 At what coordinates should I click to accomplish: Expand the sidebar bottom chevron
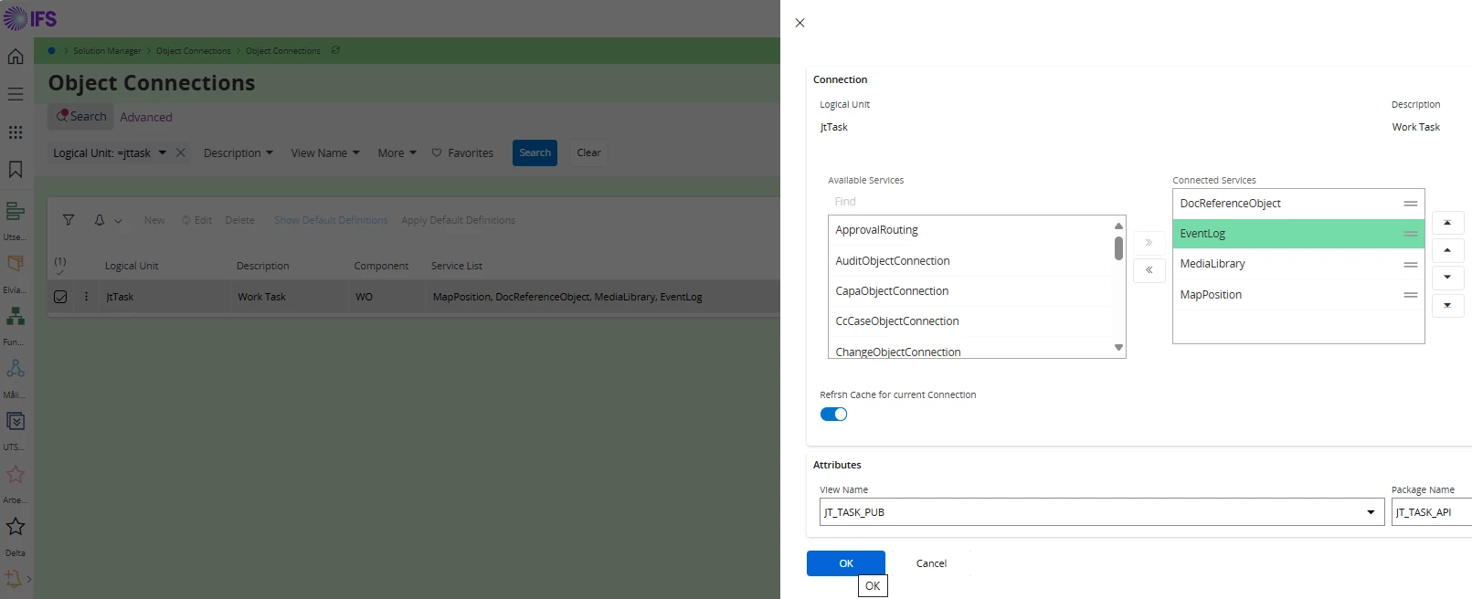click(x=28, y=579)
